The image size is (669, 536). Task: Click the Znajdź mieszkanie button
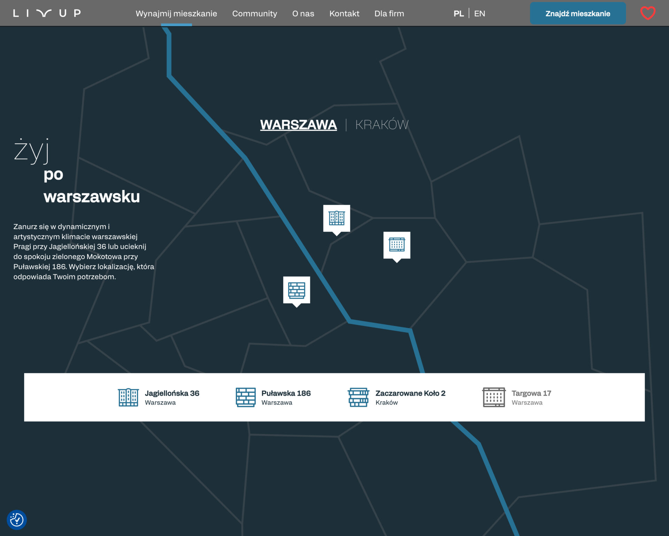[578, 14]
